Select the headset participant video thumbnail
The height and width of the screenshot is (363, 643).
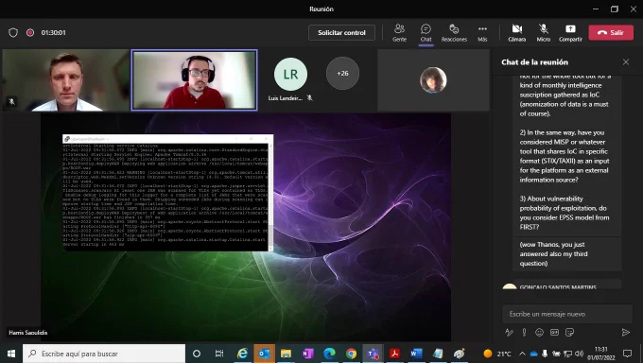[x=195, y=80]
